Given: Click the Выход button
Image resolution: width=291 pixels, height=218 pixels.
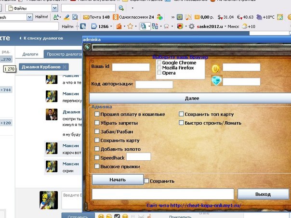Looking at the screenshot, I should (x=263, y=194).
